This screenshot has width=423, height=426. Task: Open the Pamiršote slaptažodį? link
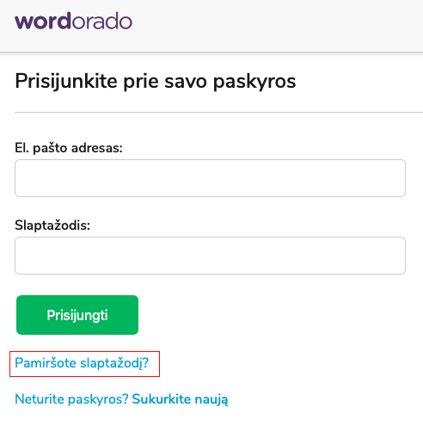coord(82,363)
